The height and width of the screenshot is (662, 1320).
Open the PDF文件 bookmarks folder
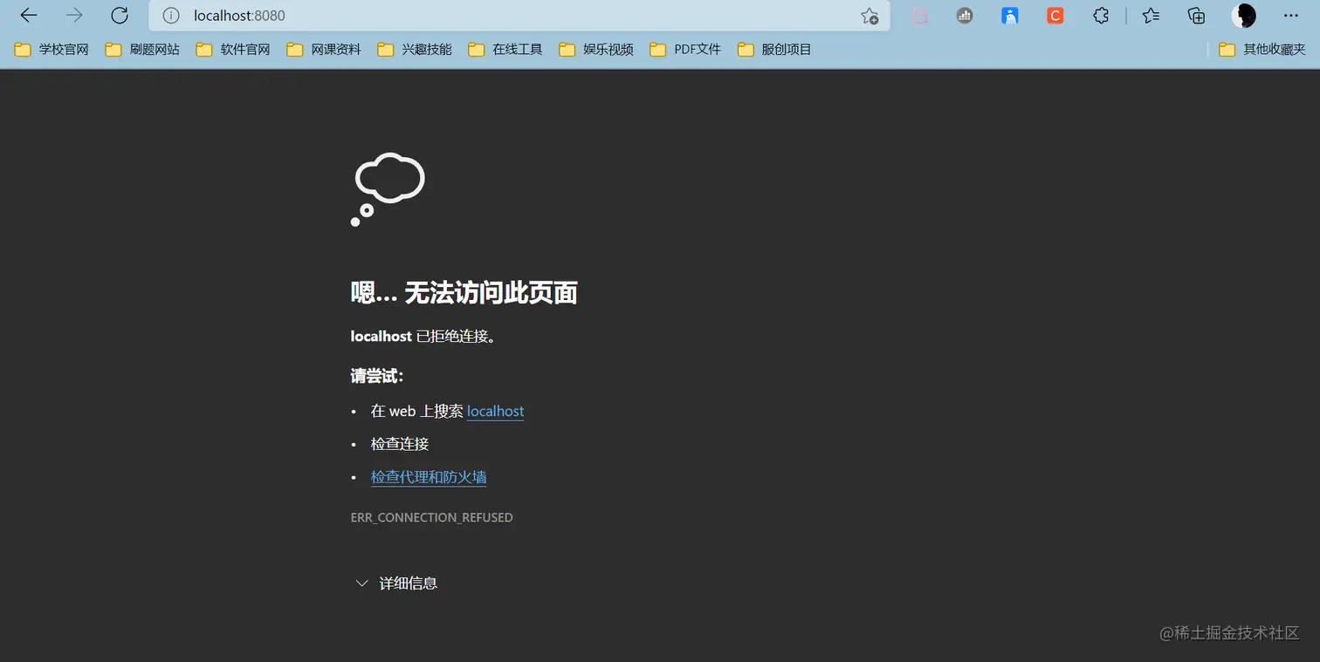pyautogui.click(x=685, y=49)
